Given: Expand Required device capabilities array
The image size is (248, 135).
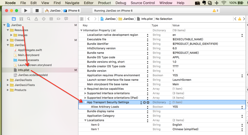Looking at the screenshot, I should point(85,89).
